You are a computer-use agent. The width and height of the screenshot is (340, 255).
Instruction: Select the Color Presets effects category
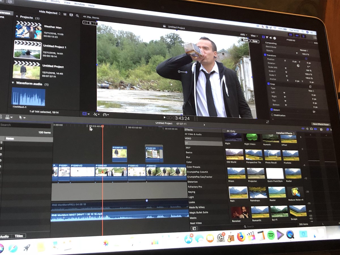[x=193, y=167]
